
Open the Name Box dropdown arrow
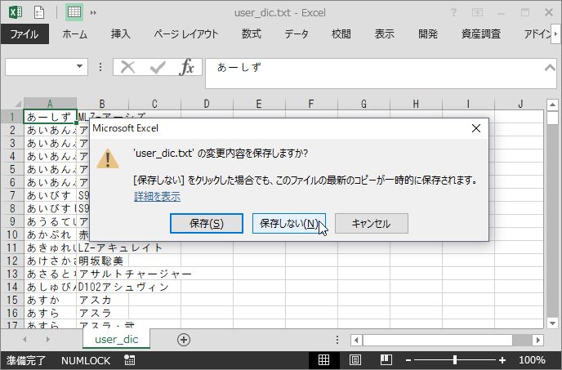tap(79, 66)
